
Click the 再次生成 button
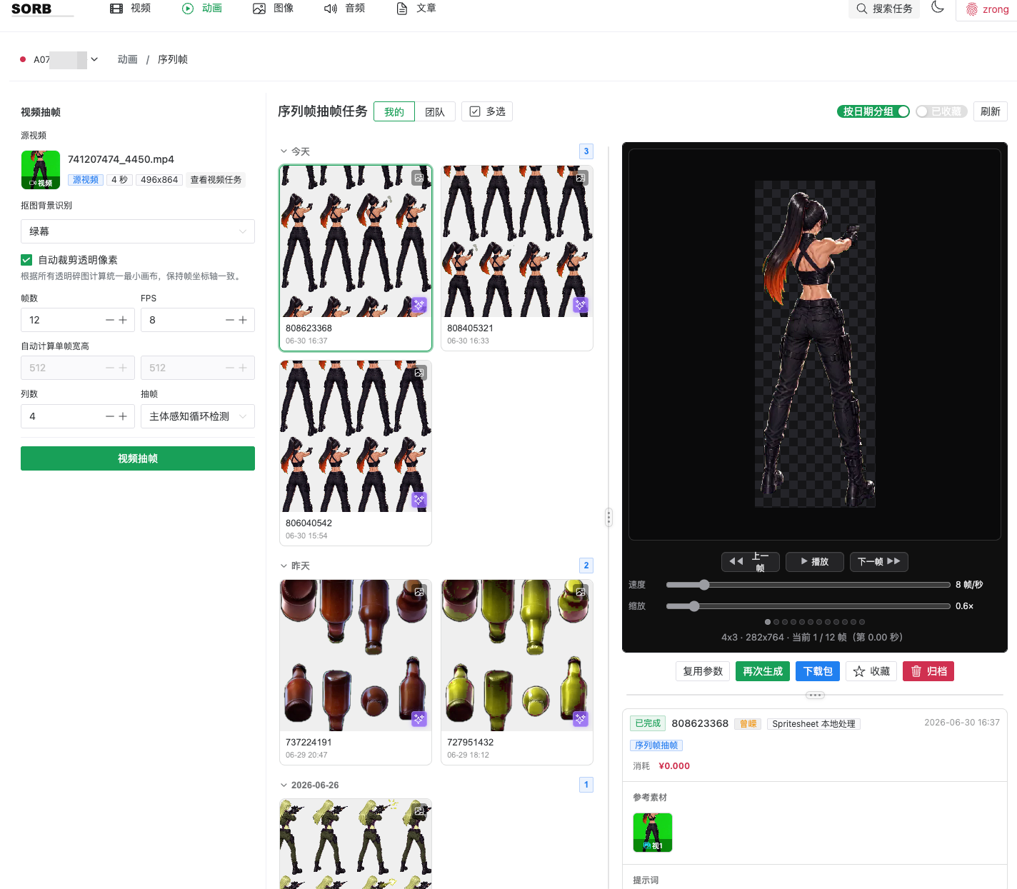point(763,671)
